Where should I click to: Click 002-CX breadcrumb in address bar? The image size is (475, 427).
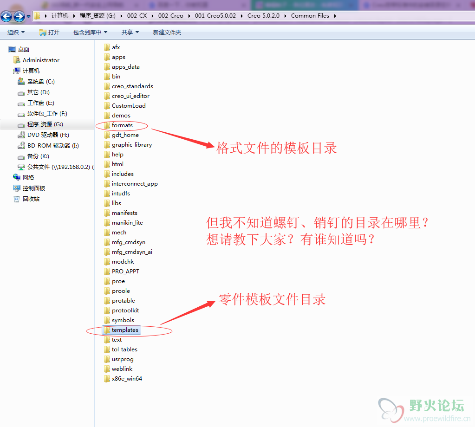pos(137,16)
